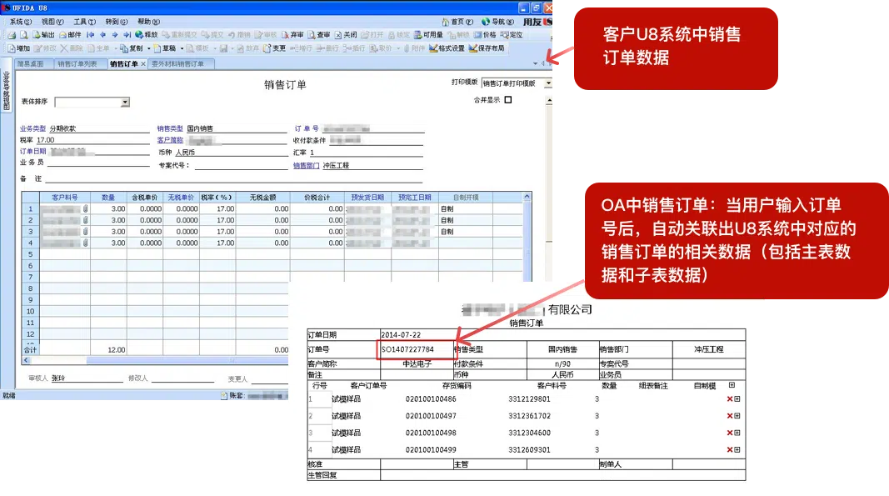889x496 pixels.
Task: Click the 变更 change button
Action: (275, 49)
